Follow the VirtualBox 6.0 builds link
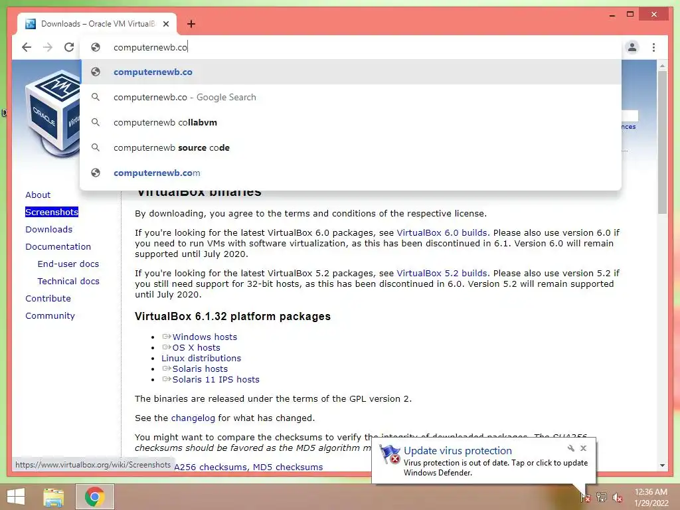The height and width of the screenshot is (510, 680). pos(442,233)
